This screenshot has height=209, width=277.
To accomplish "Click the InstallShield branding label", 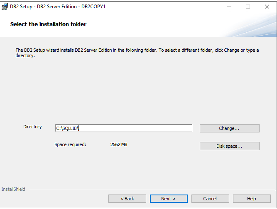I will (x=13, y=189).
